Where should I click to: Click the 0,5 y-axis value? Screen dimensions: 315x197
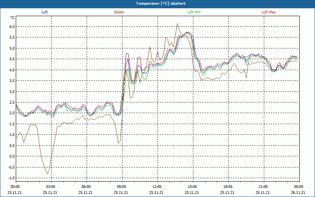pos(12,145)
